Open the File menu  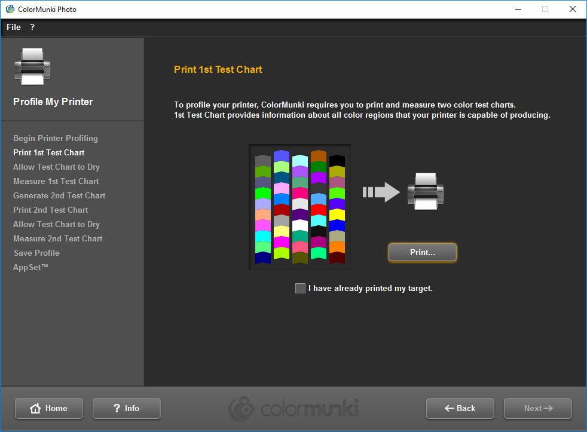[14, 27]
